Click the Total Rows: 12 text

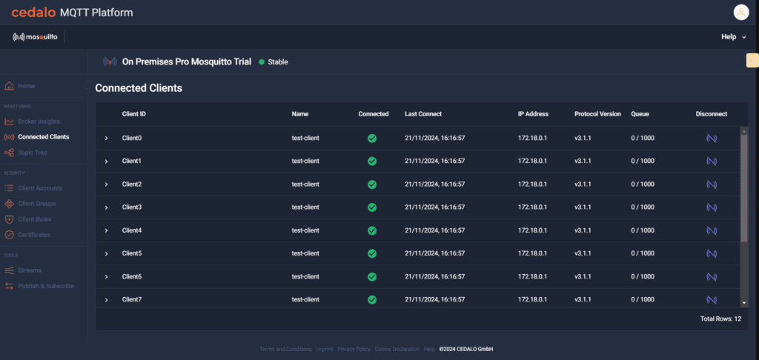(x=720, y=319)
